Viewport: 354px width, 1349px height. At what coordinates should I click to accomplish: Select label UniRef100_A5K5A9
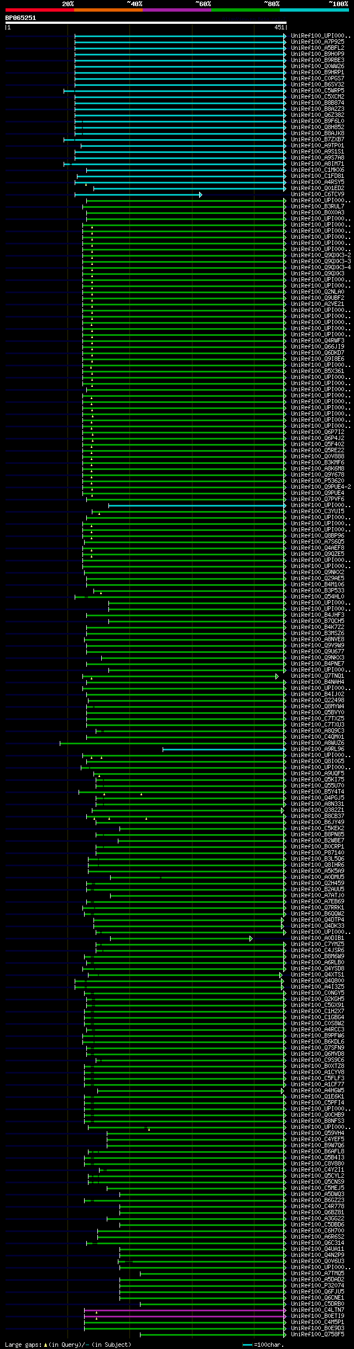point(317,872)
